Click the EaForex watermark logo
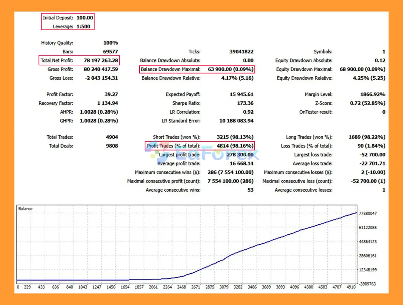 [201, 154]
